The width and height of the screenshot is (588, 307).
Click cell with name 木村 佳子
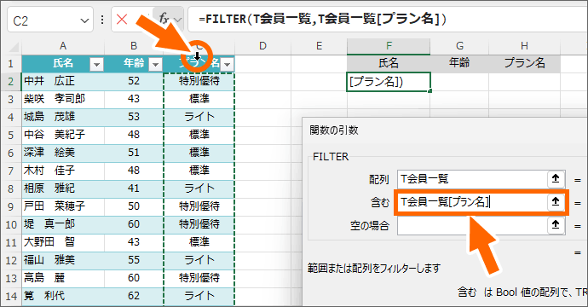pos(62,171)
